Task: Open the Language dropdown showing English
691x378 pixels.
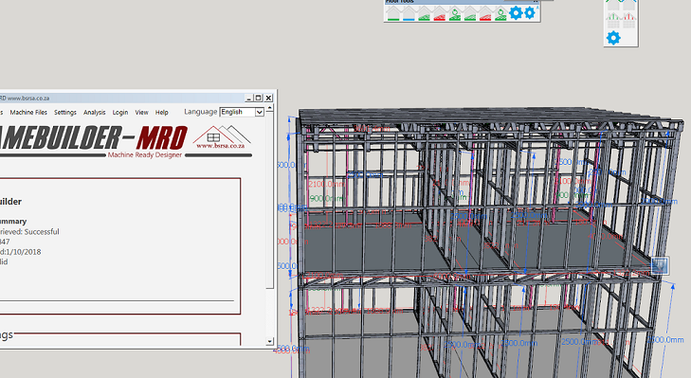Action: [x=242, y=112]
